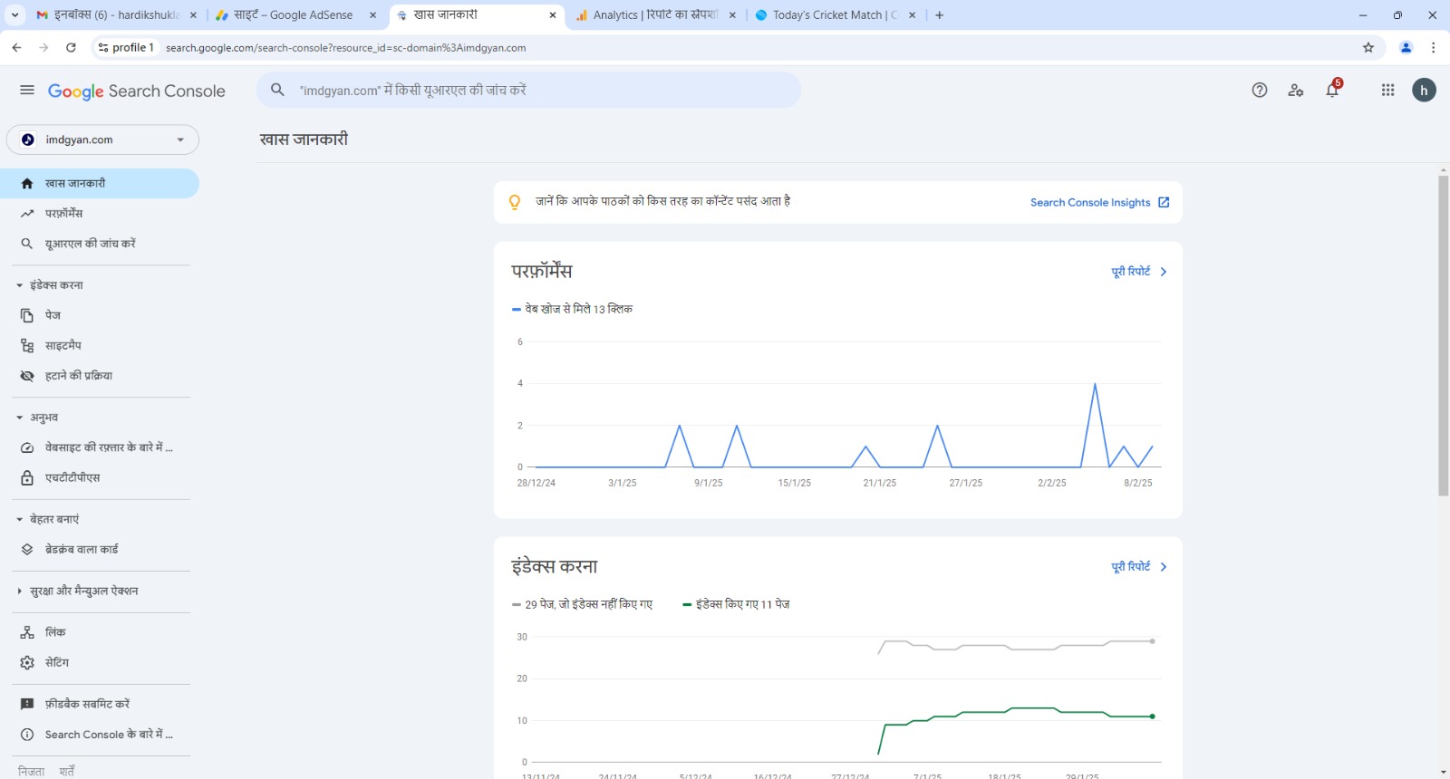Bookmark this page with star icon

click(x=1368, y=47)
